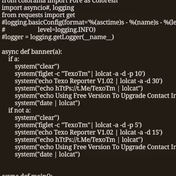Click the 'if a:' statement
Viewport: 176px width, 176px height.
pyautogui.click(x=14, y=59)
